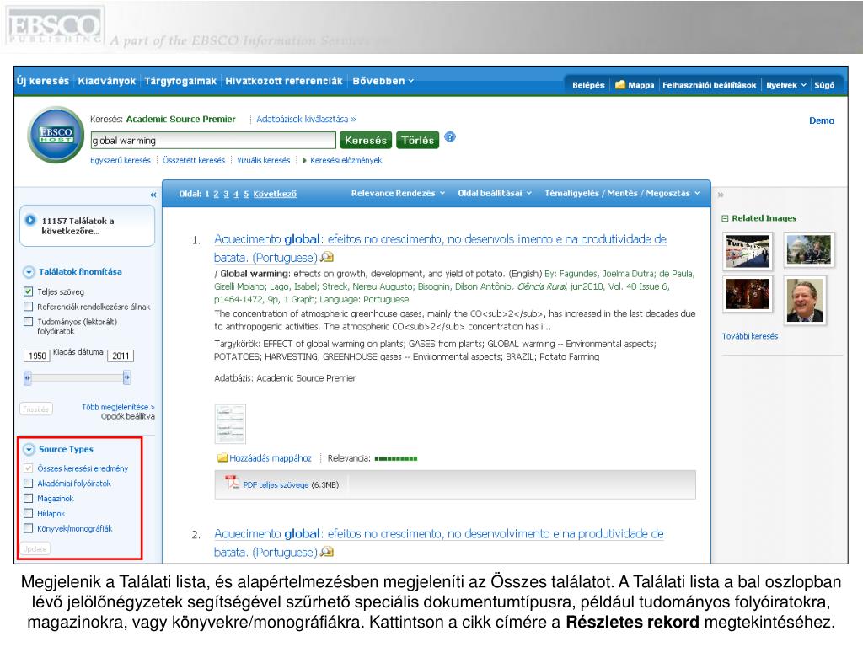Click the arrow icon beside 11157 Találatok
Screen dimensions: 863x647
tap(30, 220)
